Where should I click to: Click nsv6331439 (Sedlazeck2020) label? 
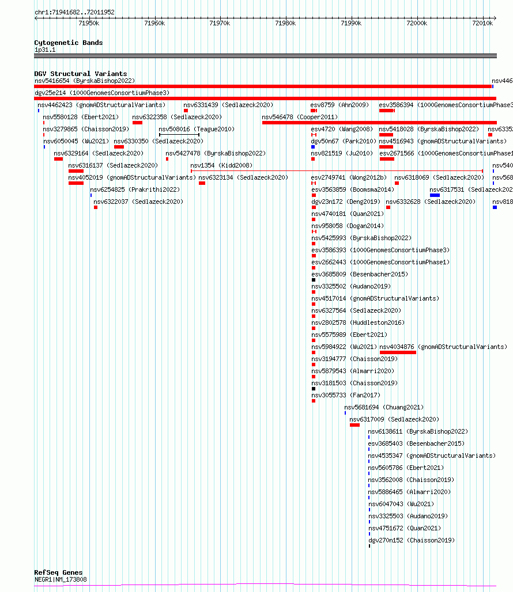[x=228, y=105]
